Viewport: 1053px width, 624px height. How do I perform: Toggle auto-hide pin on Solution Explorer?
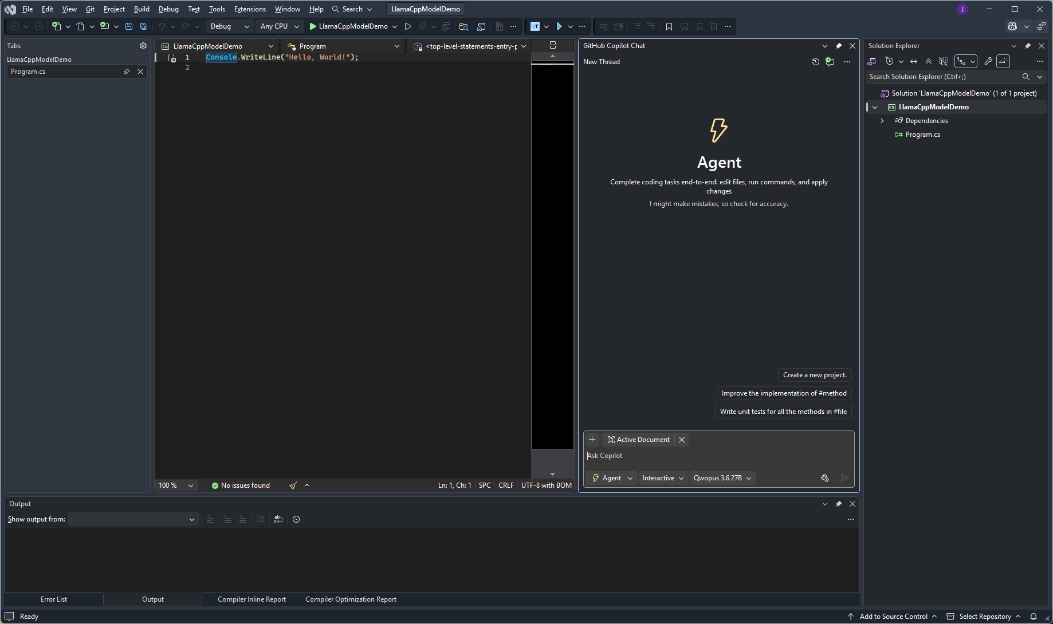click(1028, 46)
